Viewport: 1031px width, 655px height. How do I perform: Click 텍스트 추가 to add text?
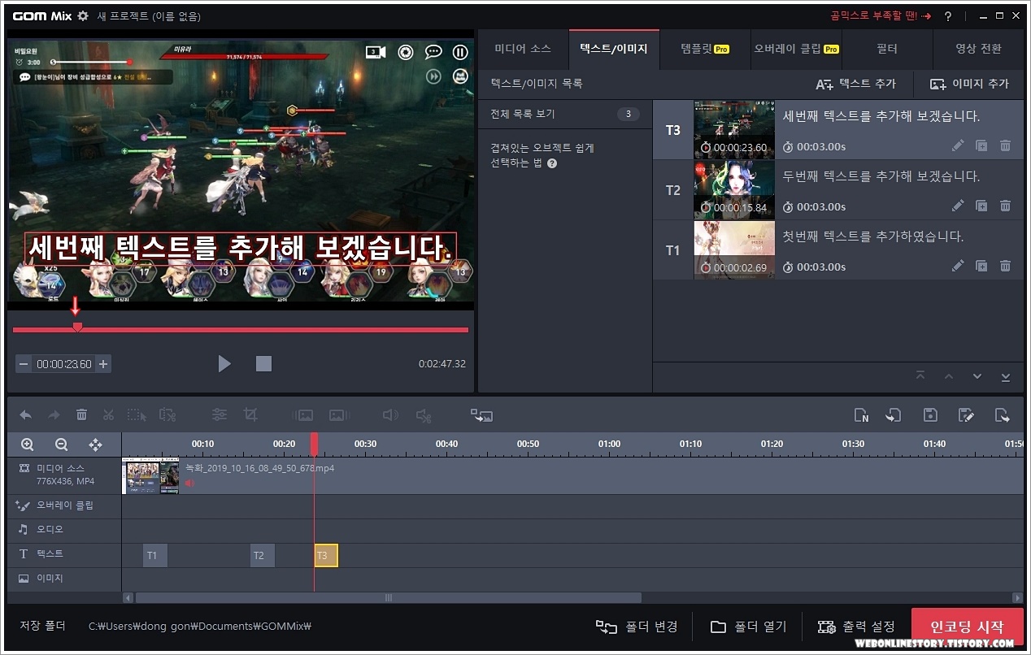(855, 84)
